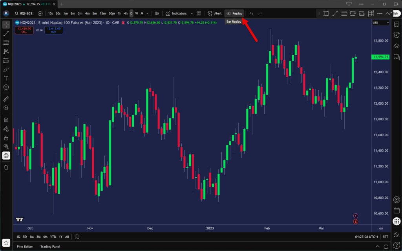The image size is (402, 251).
Task: Open the USD currency dropdown
Action: 380,23
